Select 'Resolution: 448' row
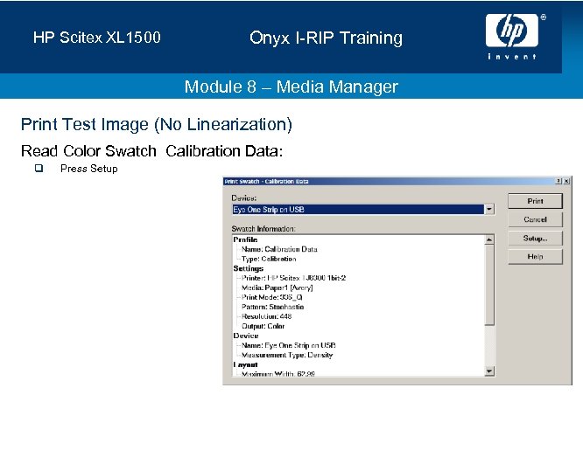583x471 pixels. click(267, 316)
